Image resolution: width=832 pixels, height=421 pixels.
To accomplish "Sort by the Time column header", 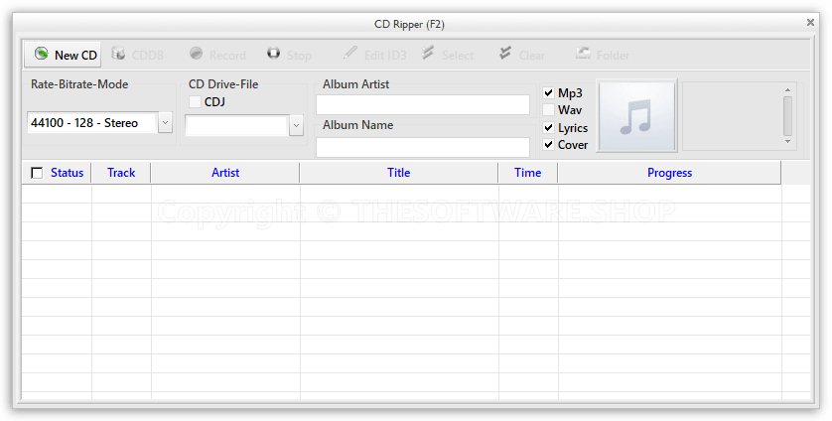I will pos(528,173).
